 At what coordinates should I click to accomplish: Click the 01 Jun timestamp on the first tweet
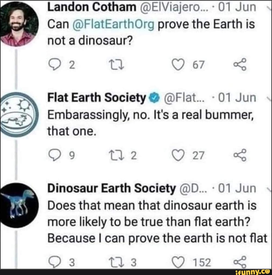coord(238,7)
